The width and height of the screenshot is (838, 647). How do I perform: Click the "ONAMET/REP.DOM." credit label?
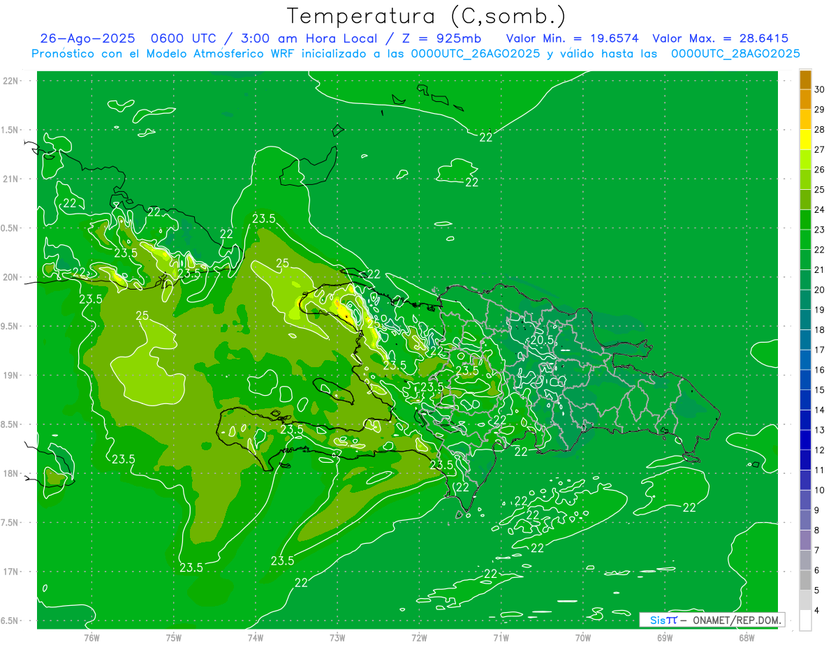pos(737,620)
